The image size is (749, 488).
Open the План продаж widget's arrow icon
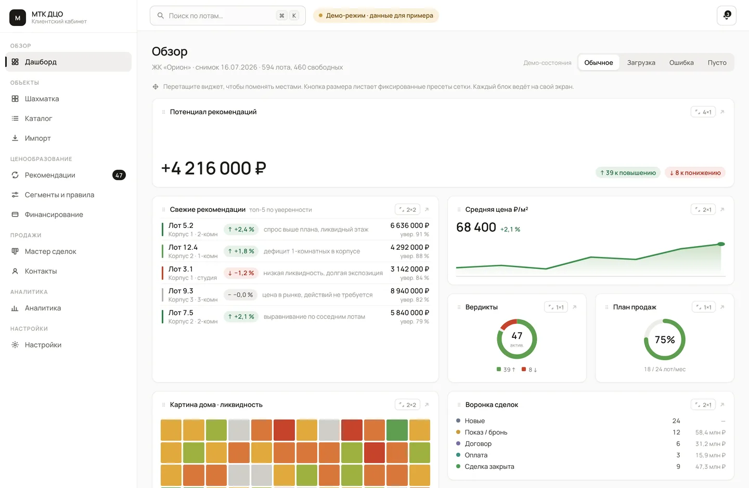pos(722,307)
